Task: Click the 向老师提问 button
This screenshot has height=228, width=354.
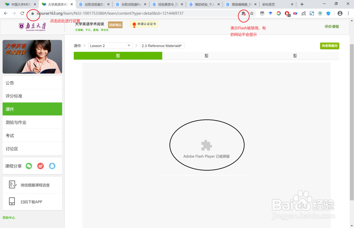Action: (329, 46)
